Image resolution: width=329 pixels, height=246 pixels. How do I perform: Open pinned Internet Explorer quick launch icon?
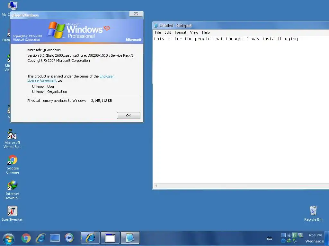(x=40, y=238)
